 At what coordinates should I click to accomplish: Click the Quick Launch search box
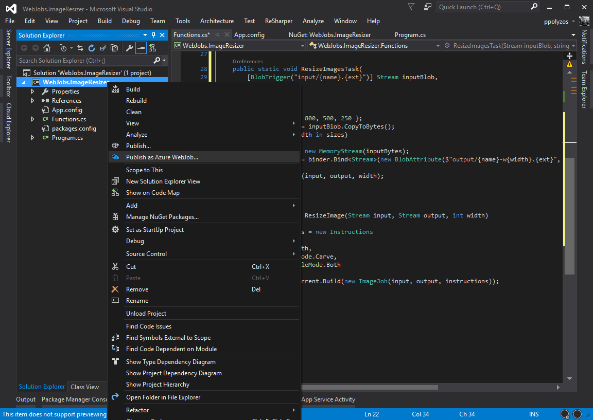(x=484, y=6)
